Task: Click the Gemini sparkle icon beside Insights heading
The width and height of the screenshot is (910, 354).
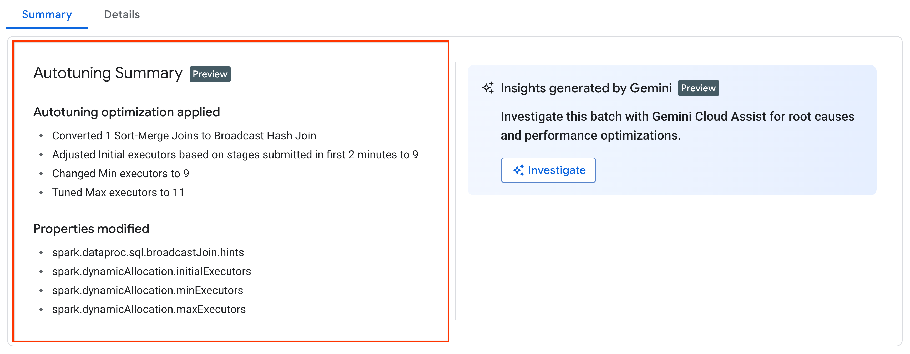Action: coord(488,88)
